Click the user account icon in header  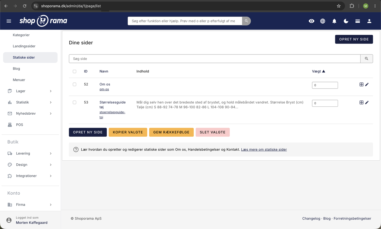[369, 21]
